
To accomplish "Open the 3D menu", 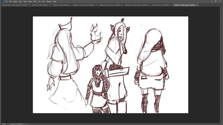I will click(39, 1).
